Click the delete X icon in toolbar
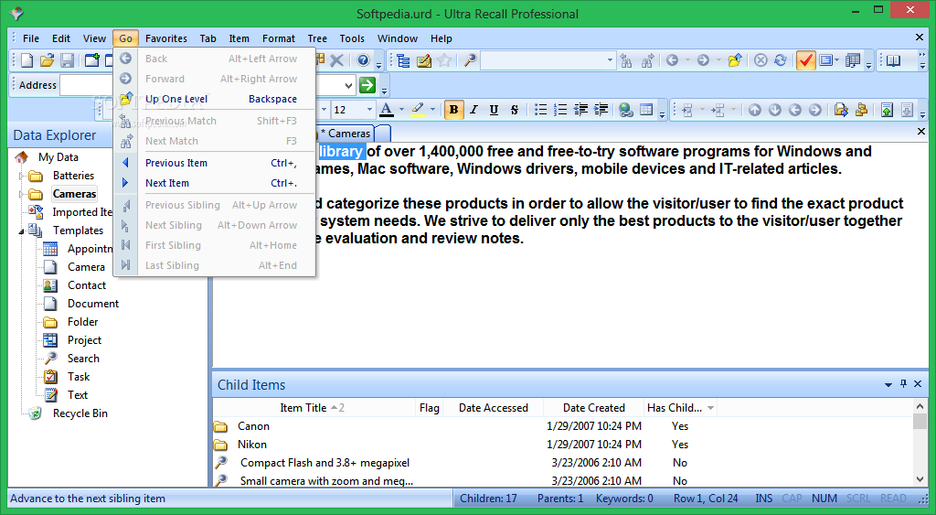Screen dimensions: 936x515 coord(336,59)
